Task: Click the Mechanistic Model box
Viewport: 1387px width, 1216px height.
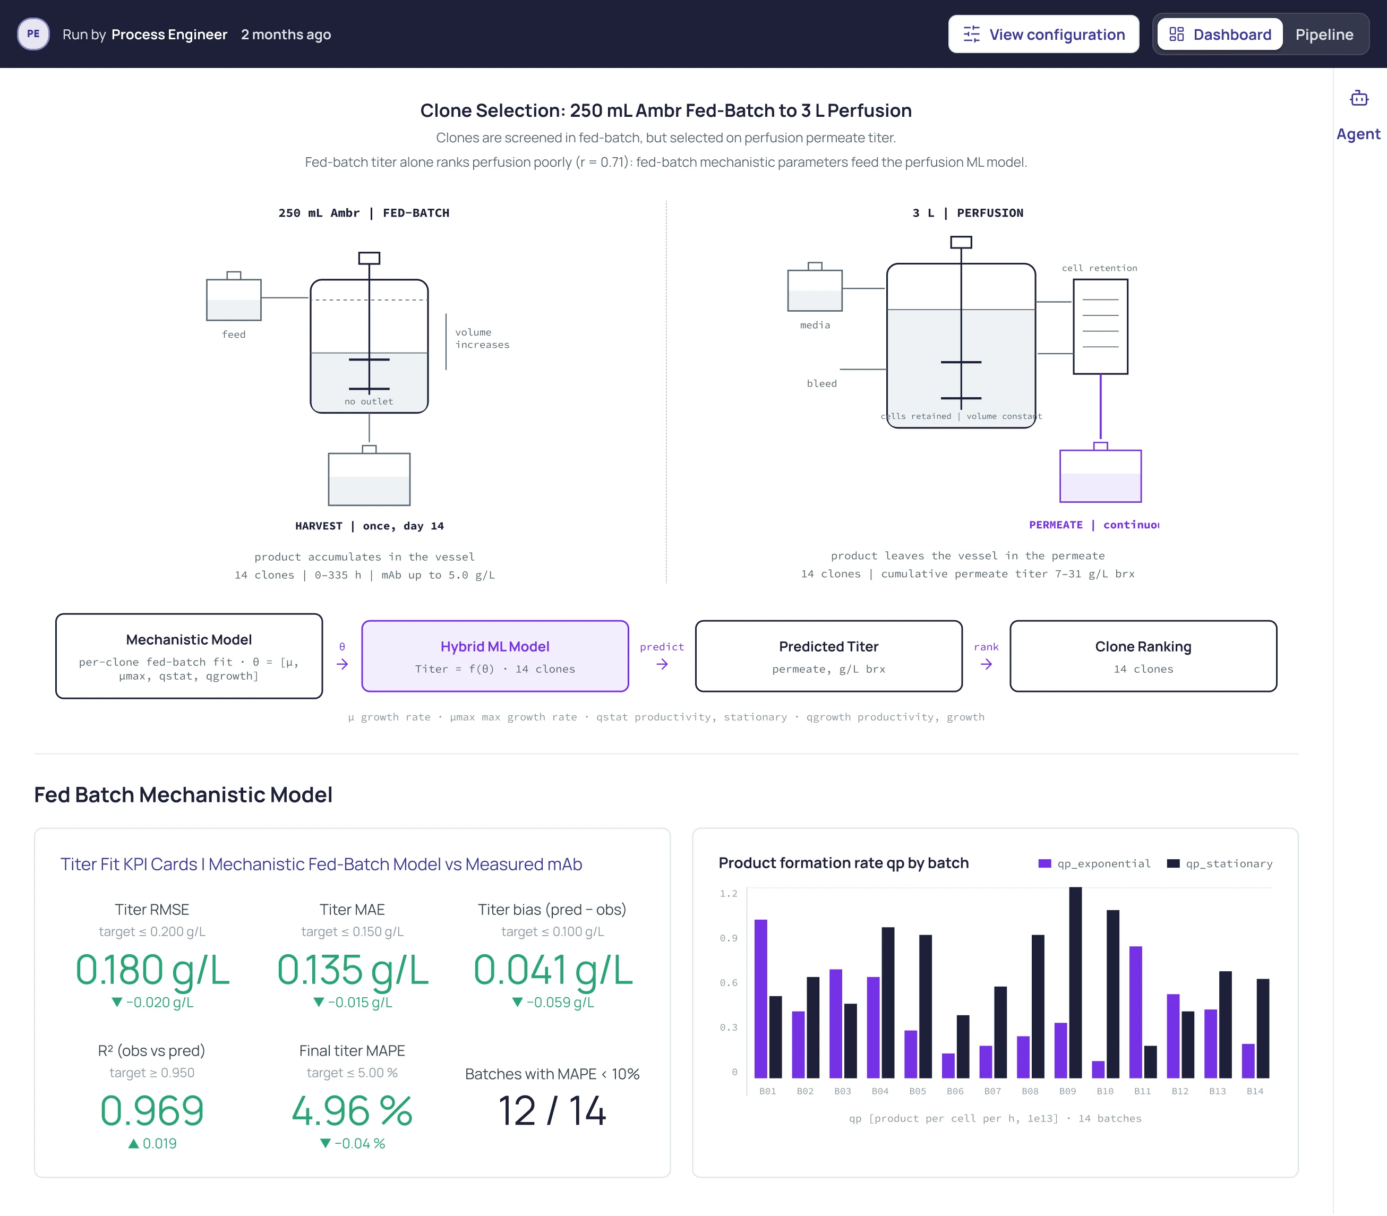Action: point(189,656)
